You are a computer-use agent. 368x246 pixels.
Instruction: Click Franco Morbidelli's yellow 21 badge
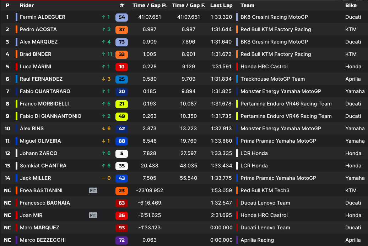(x=121, y=104)
